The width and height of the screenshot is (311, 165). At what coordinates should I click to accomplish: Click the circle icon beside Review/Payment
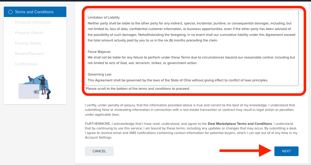10,54
